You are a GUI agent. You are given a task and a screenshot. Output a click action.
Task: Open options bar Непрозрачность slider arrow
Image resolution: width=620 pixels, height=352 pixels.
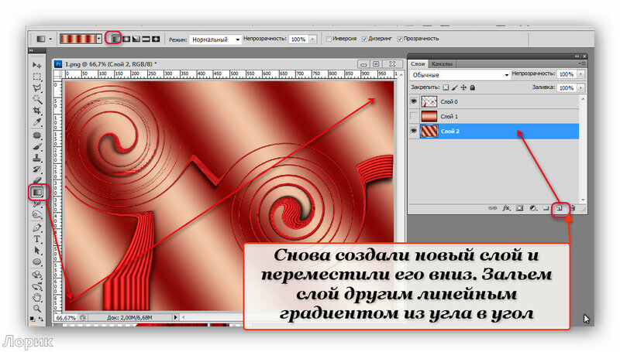(313, 39)
